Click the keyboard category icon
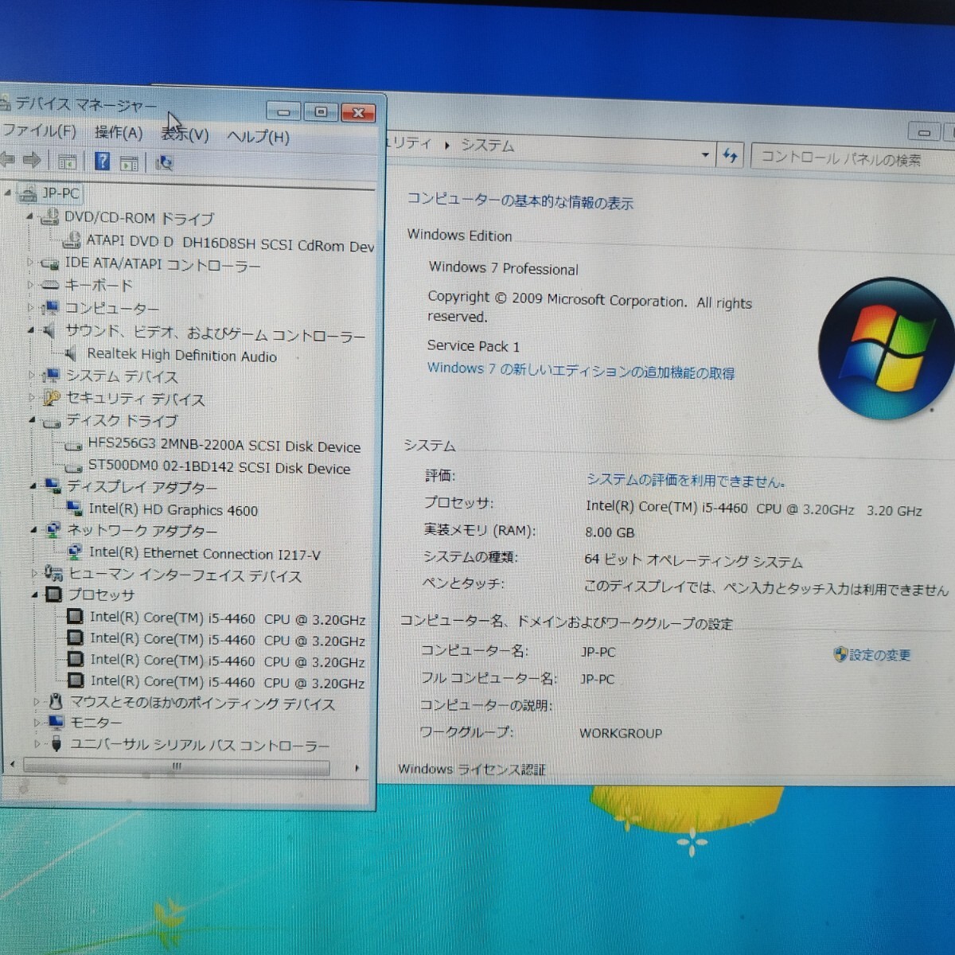 [x=49, y=285]
